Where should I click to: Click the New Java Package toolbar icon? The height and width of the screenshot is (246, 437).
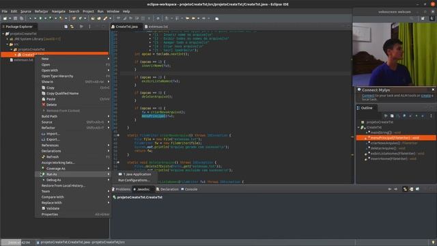[x=74, y=18]
